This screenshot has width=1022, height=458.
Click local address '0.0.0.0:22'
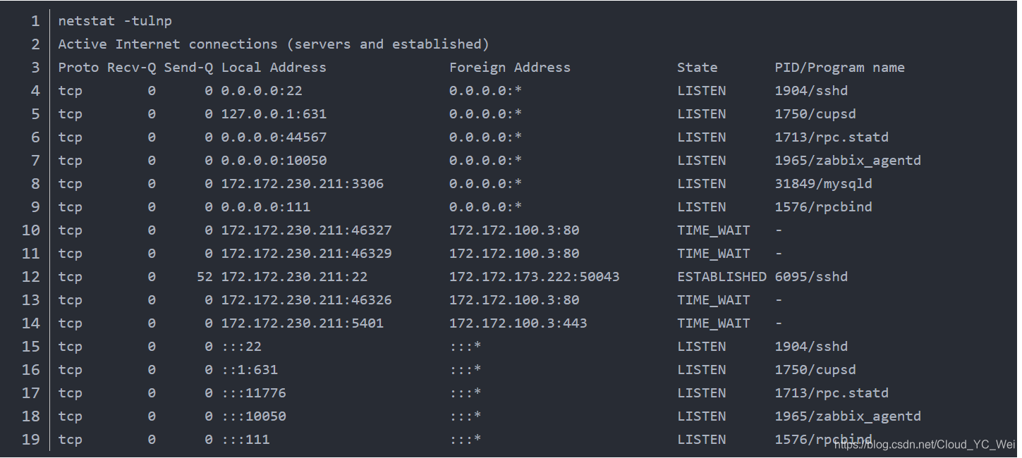coord(262,91)
